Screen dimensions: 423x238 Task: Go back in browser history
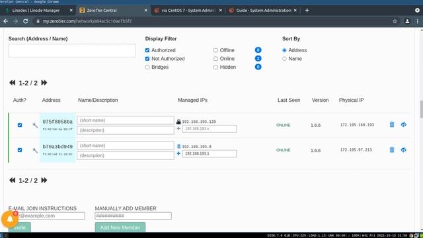coord(6,21)
